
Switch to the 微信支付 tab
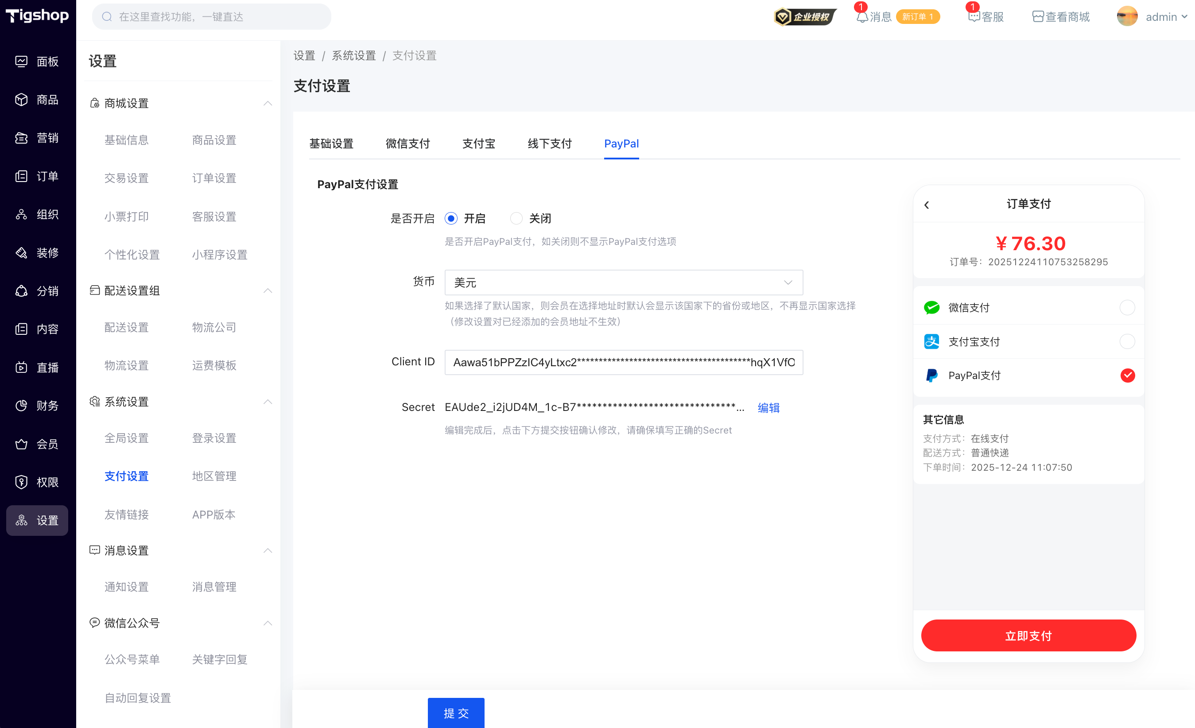[408, 143]
